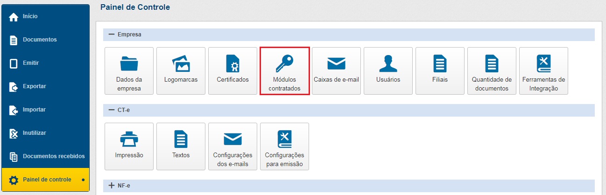Collapse the CT-e section

point(112,110)
